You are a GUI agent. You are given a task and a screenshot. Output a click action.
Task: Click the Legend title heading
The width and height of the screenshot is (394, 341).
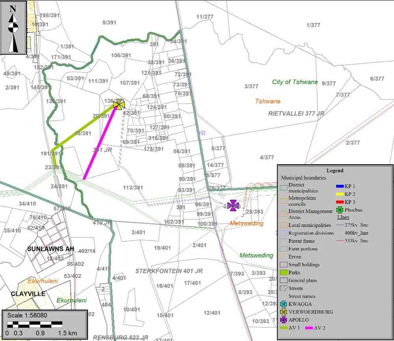click(335, 170)
